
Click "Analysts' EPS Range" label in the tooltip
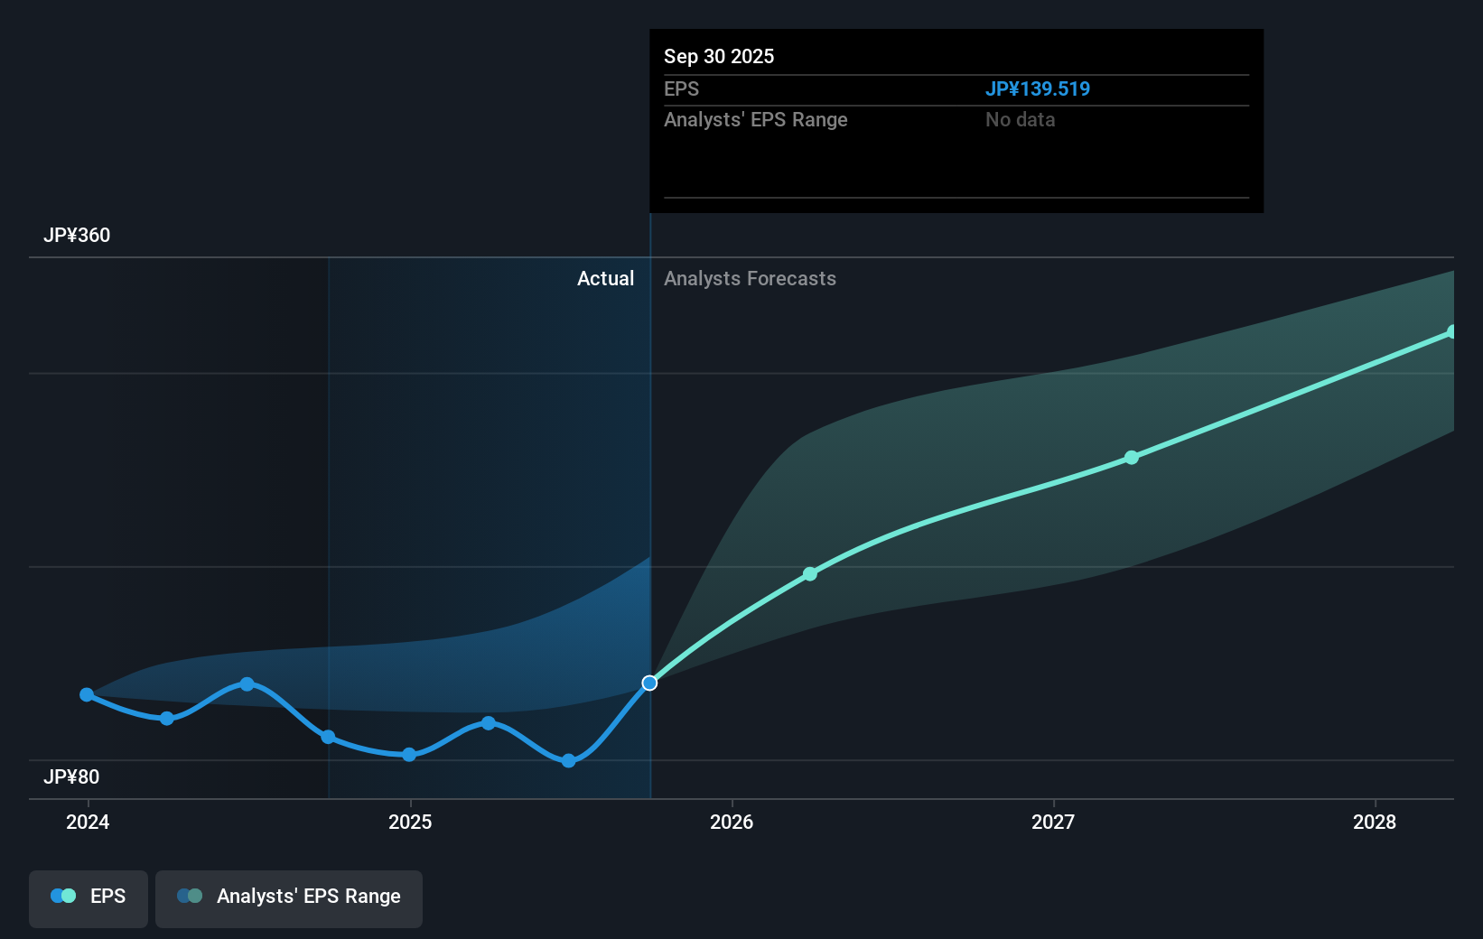tap(756, 120)
